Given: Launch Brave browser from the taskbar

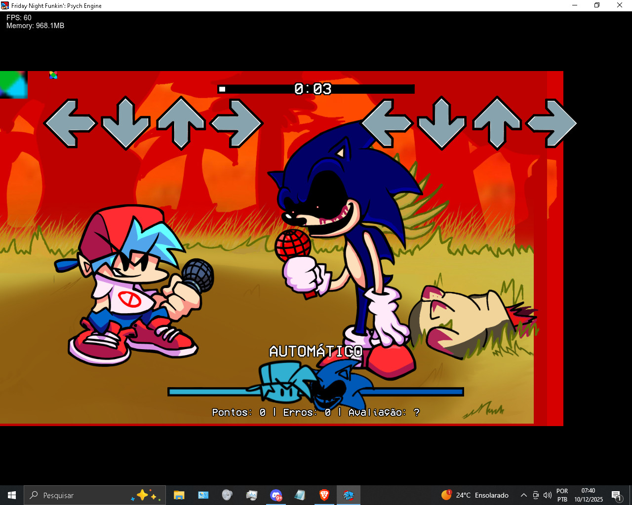Looking at the screenshot, I should 324,495.
